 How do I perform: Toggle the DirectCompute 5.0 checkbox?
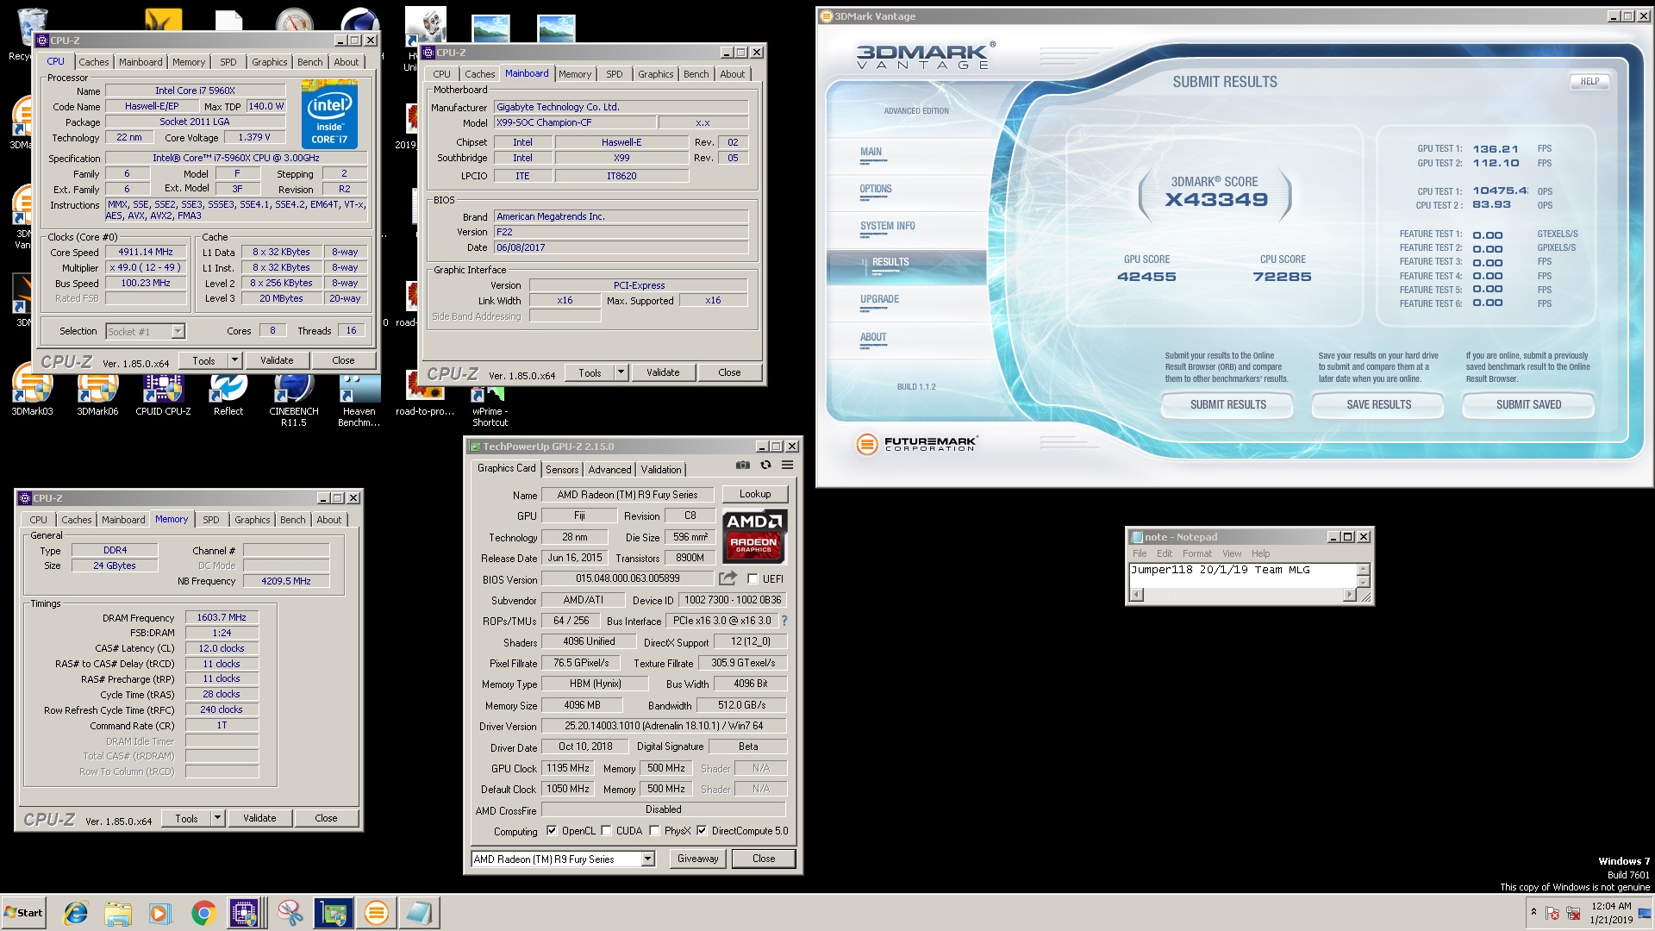point(702,831)
